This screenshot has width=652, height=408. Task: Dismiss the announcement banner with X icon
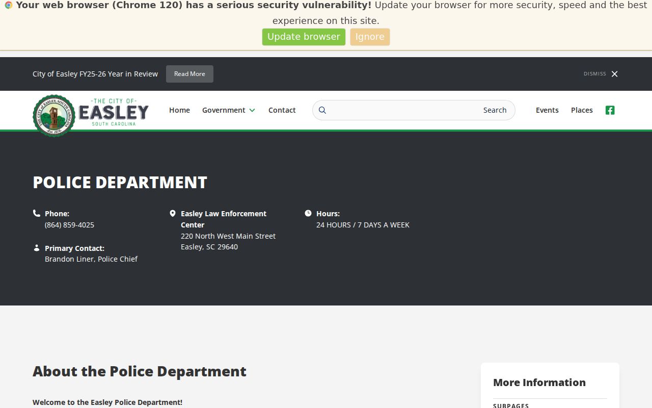point(614,74)
